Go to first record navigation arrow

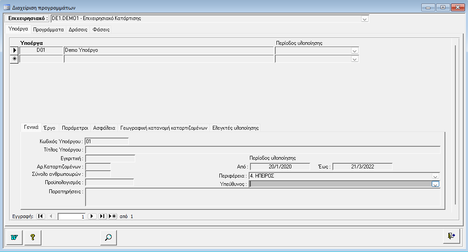coord(41,216)
